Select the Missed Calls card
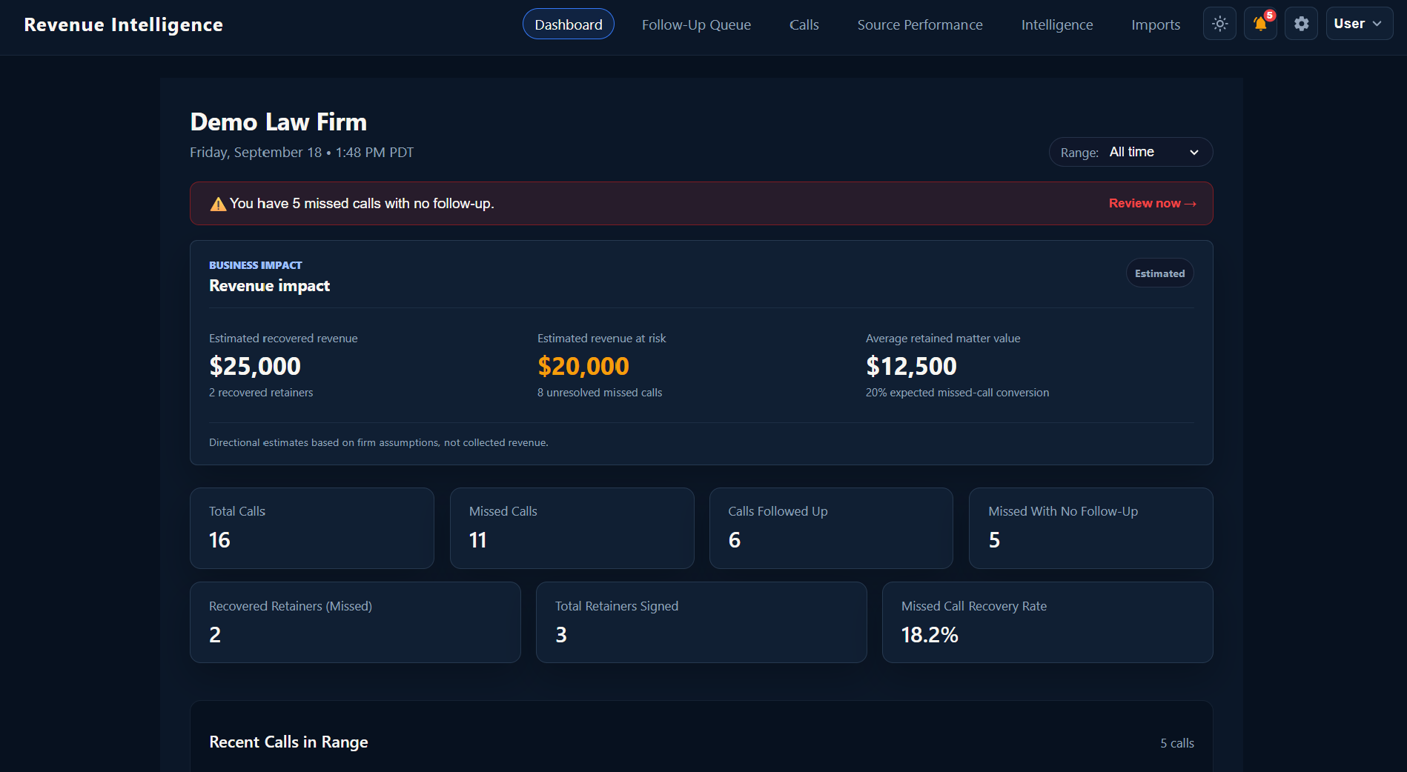1407x772 pixels. [x=572, y=528]
